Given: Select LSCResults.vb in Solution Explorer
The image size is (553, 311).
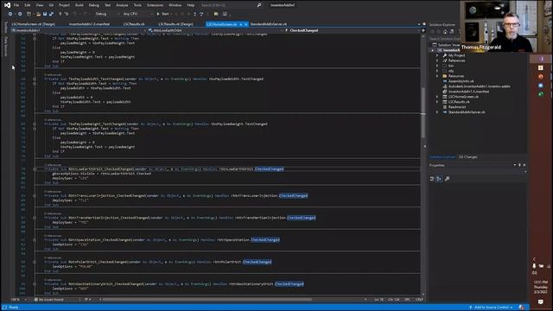Looking at the screenshot, I should pyautogui.click(x=459, y=102).
